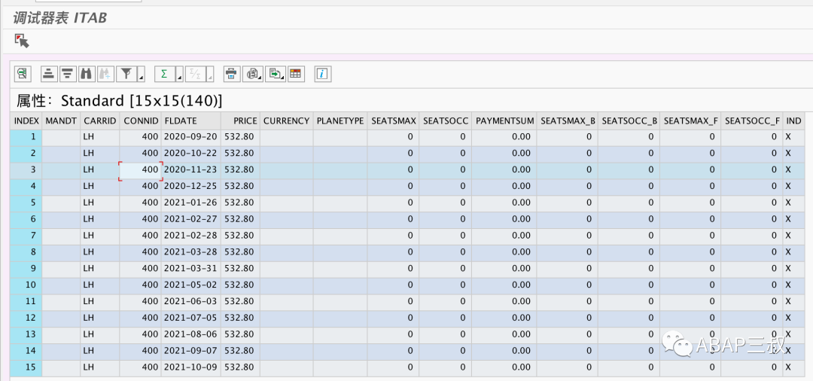Click the LH carrier cell in row 7
Screen dimensions: 813x381
[x=99, y=236]
